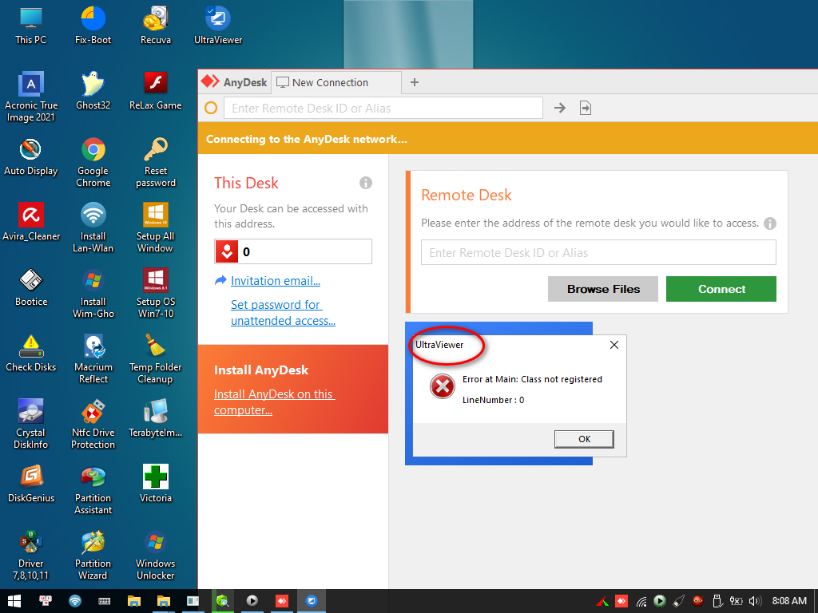Image resolution: width=818 pixels, height=613 pixels.
Task: Launch Check Disks tool
Action: tap(31, 354)
